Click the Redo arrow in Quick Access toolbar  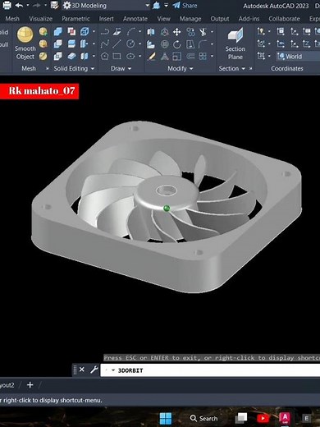pyautogui.click(x=37, y=5)
